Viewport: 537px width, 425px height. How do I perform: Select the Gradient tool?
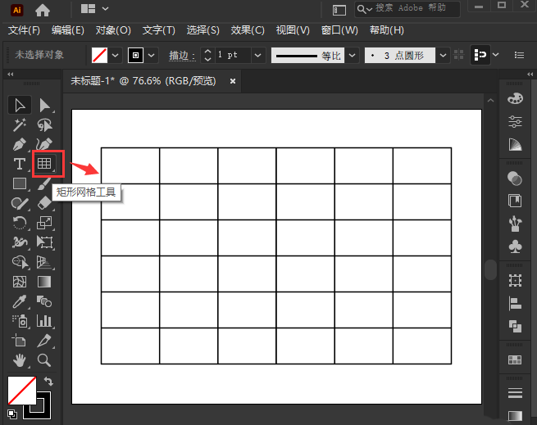click(44, 282)
